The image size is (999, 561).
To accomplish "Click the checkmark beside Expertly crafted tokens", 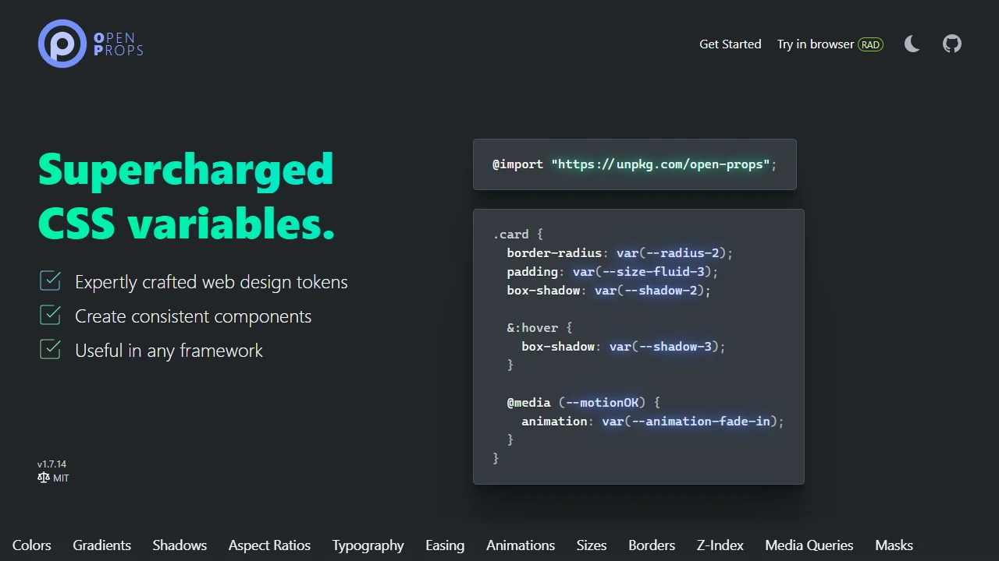I will point(49,281).
